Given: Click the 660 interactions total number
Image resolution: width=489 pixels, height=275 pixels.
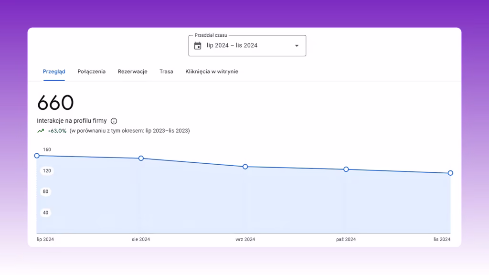Looking at the screenshot, I should [55, 103].
